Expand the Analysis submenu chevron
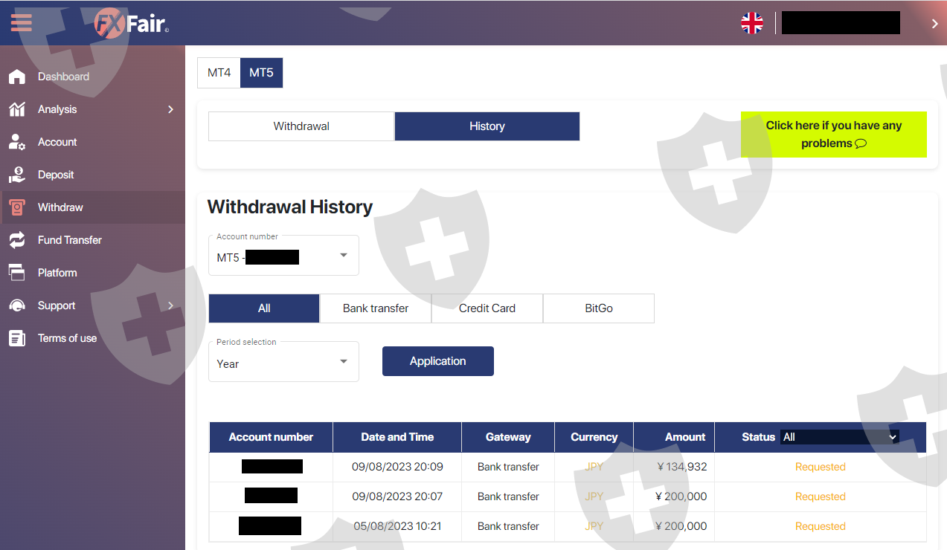The image size is (947, 550). click(170, 109)
